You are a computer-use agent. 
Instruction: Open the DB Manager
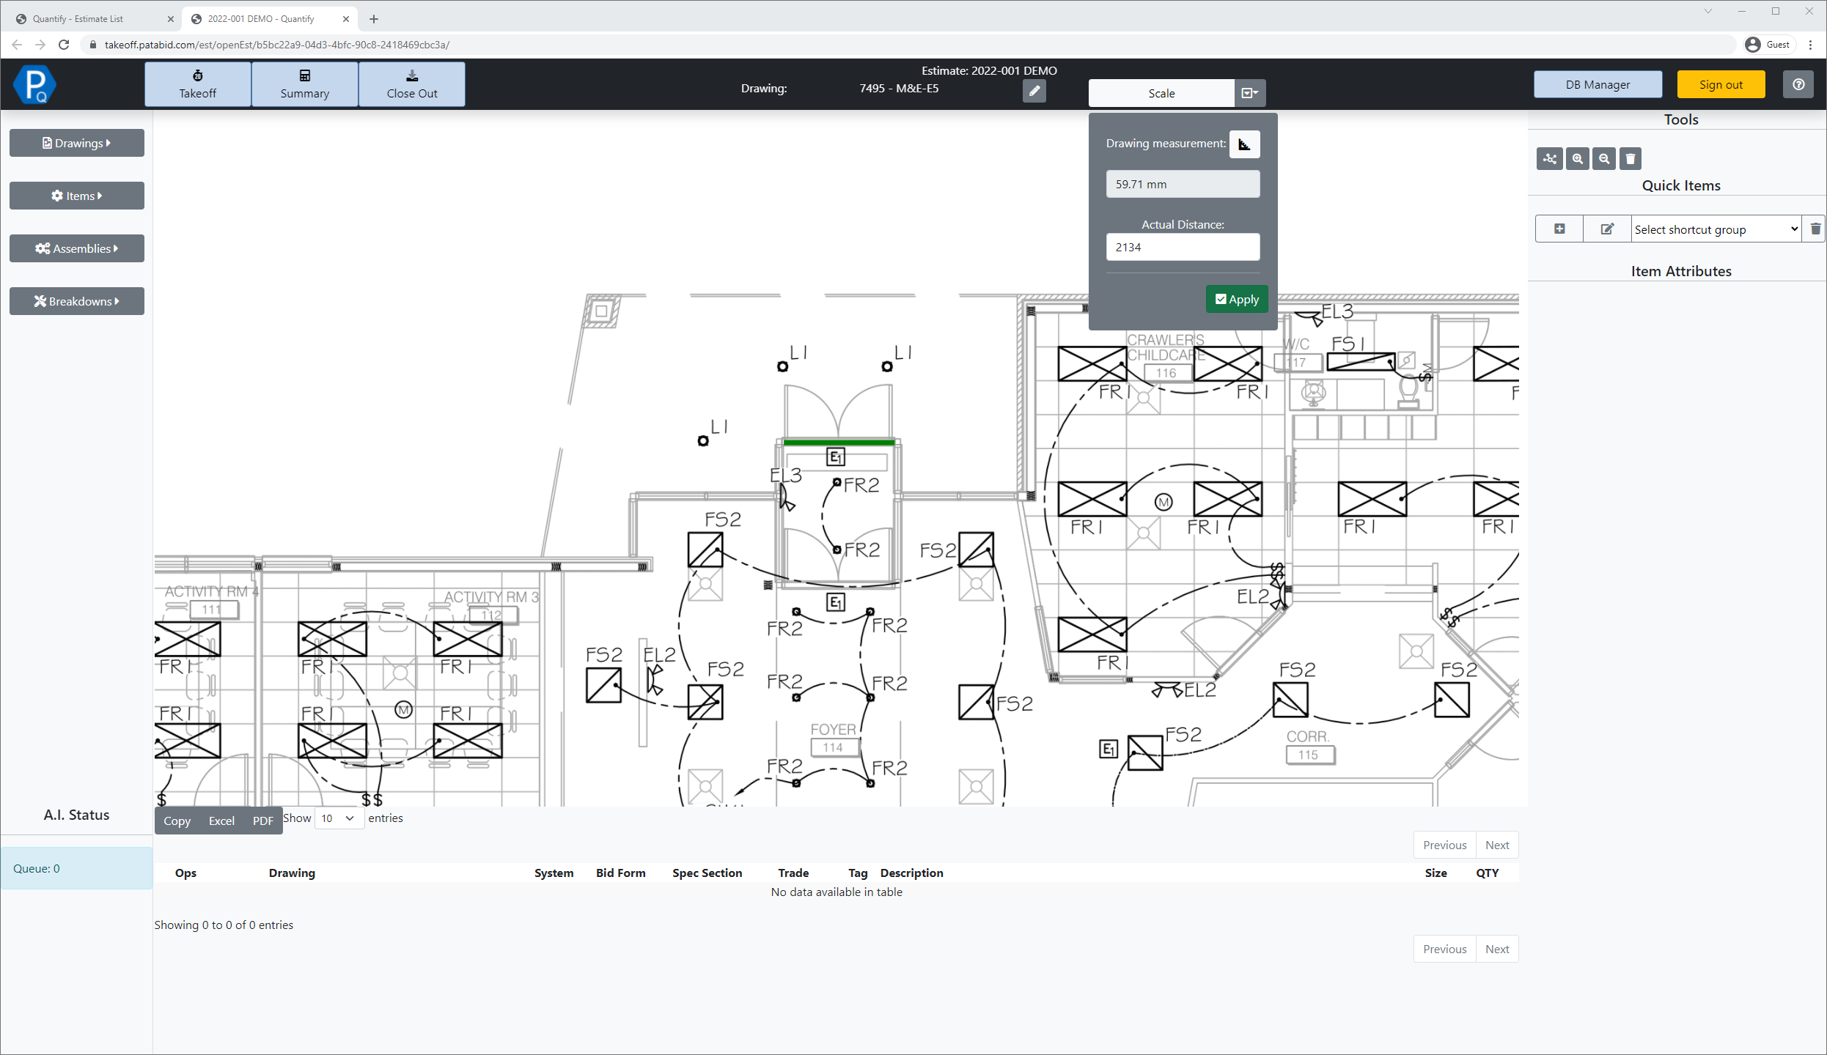(x=1598, y=84)
